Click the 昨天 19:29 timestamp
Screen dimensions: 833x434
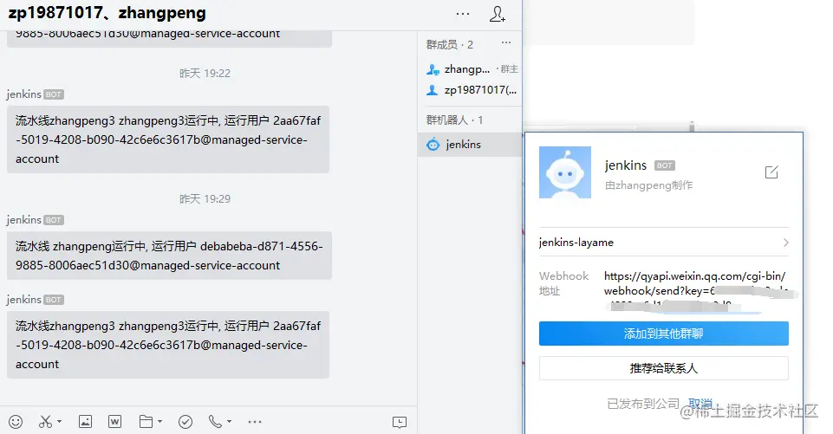[x=205, y=198]
